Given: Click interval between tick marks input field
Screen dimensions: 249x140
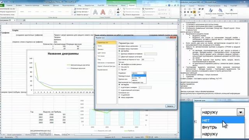Looking at the screenshot, I should pos(146,46).
